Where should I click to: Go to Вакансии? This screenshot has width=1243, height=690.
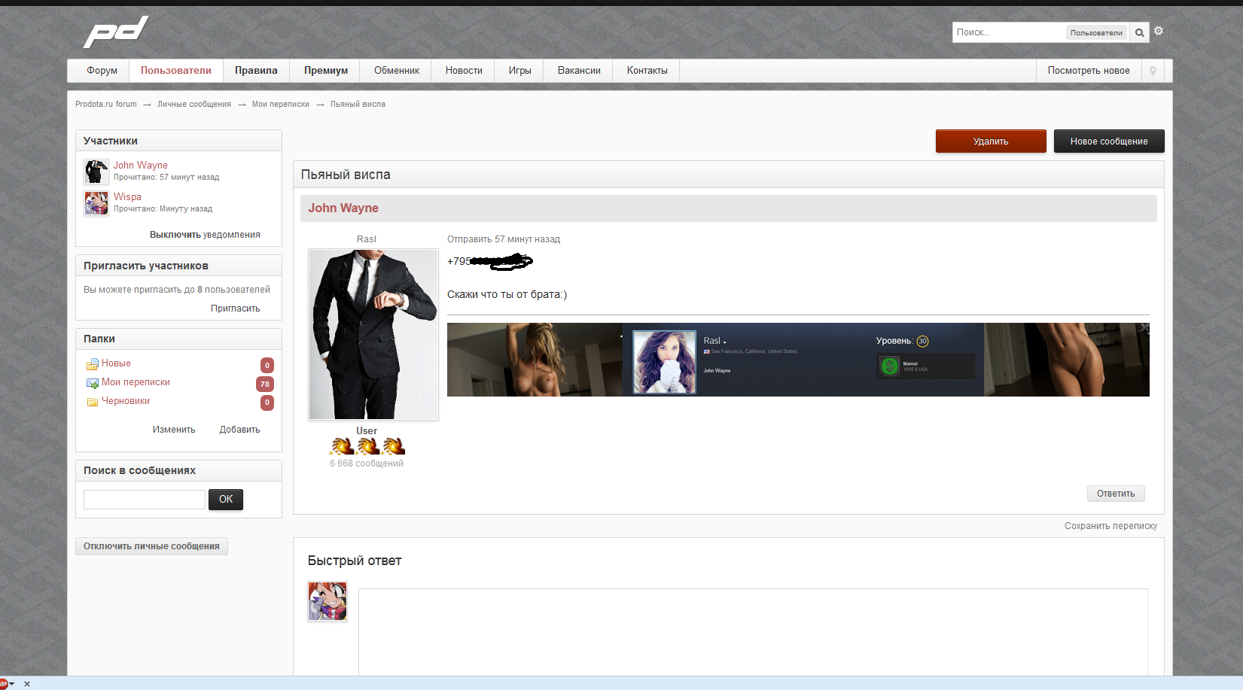pyautogui.click(x=579, y=71)
